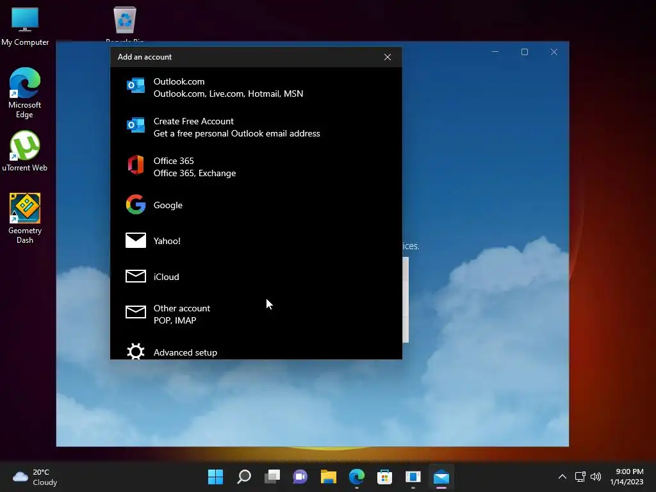Select the Outlook.com account option
Viewport: 656px width, 492px height.
256,87
